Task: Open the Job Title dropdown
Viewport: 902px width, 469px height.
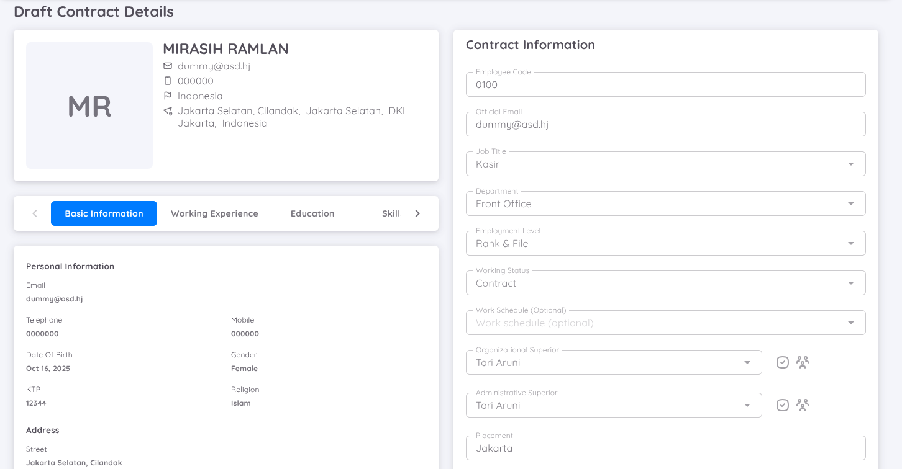Action: coord(851,164)
